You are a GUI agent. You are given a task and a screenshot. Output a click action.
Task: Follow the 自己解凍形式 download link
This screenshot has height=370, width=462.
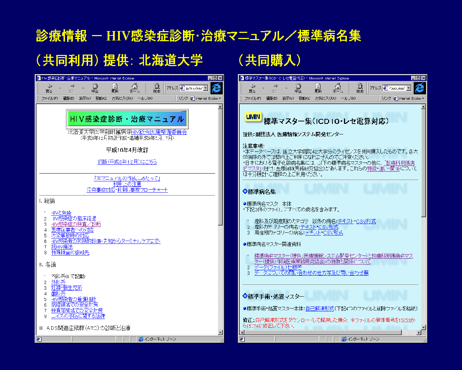tap(319, 309)
